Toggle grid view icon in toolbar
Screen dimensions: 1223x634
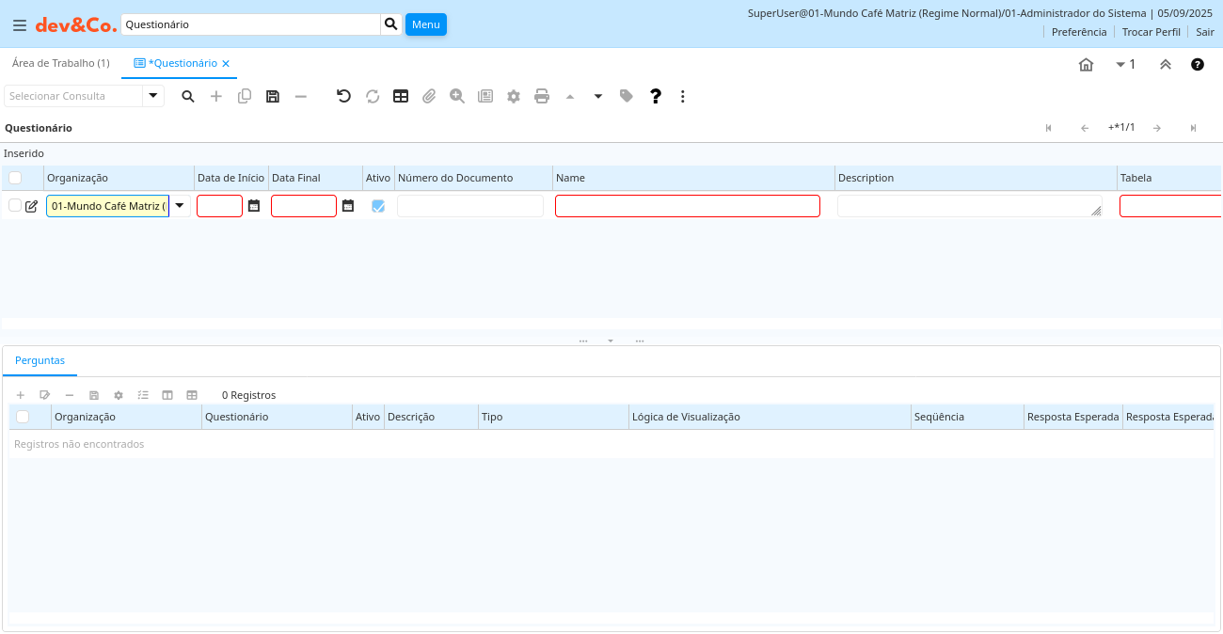tap(401, 96)
